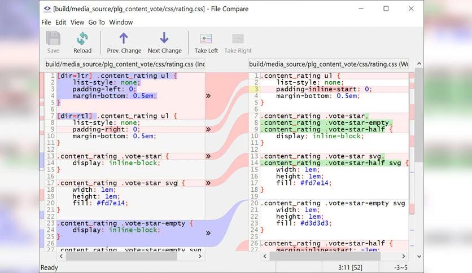Screen dimensions: 472x273
Task: Click Take Left toolbar button
Action: click(206, 42)
